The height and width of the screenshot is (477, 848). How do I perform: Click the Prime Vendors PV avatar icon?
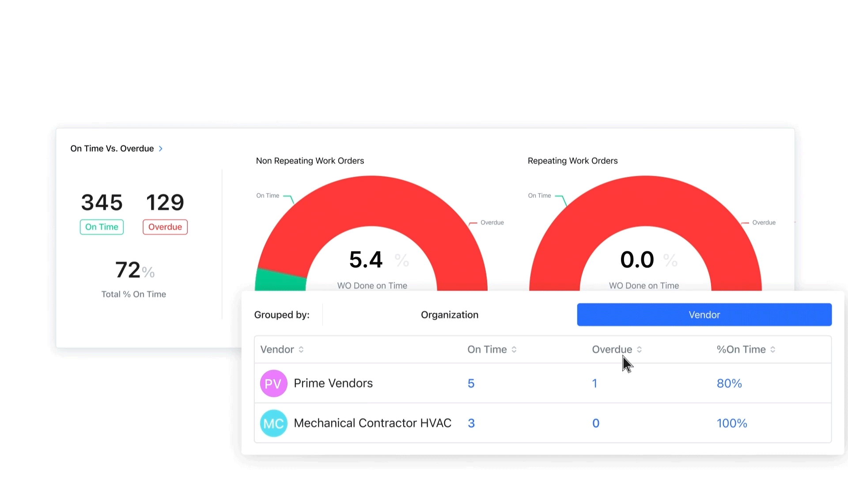pyautogui.click(x=273, y=383)
